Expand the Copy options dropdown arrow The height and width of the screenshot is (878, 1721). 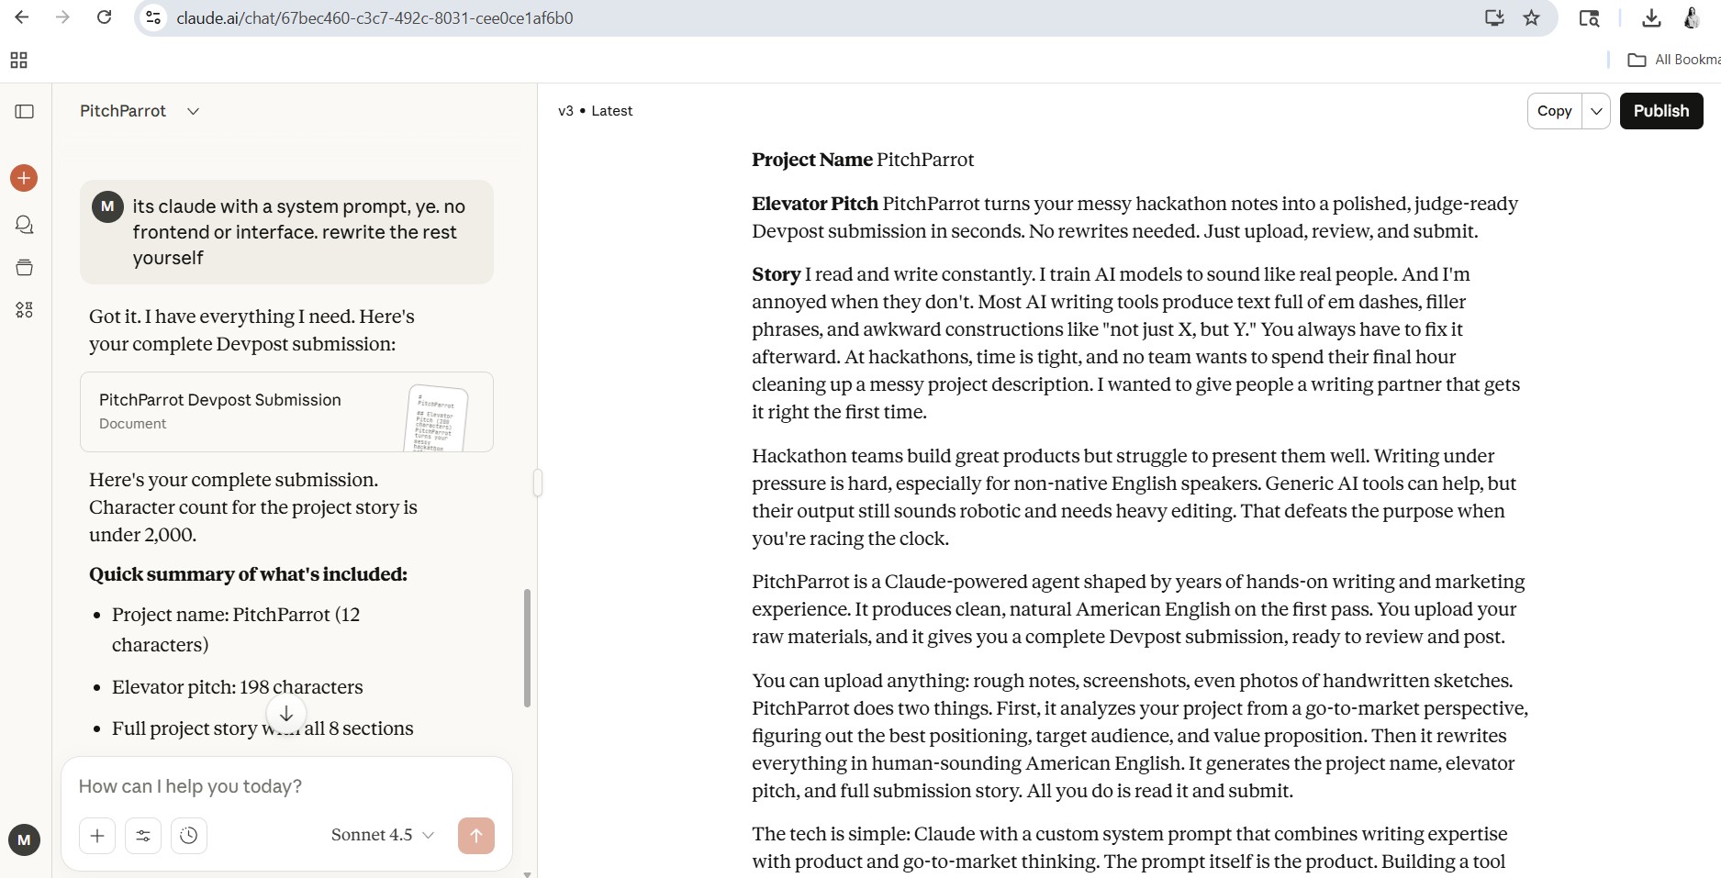pos(1596,111)
